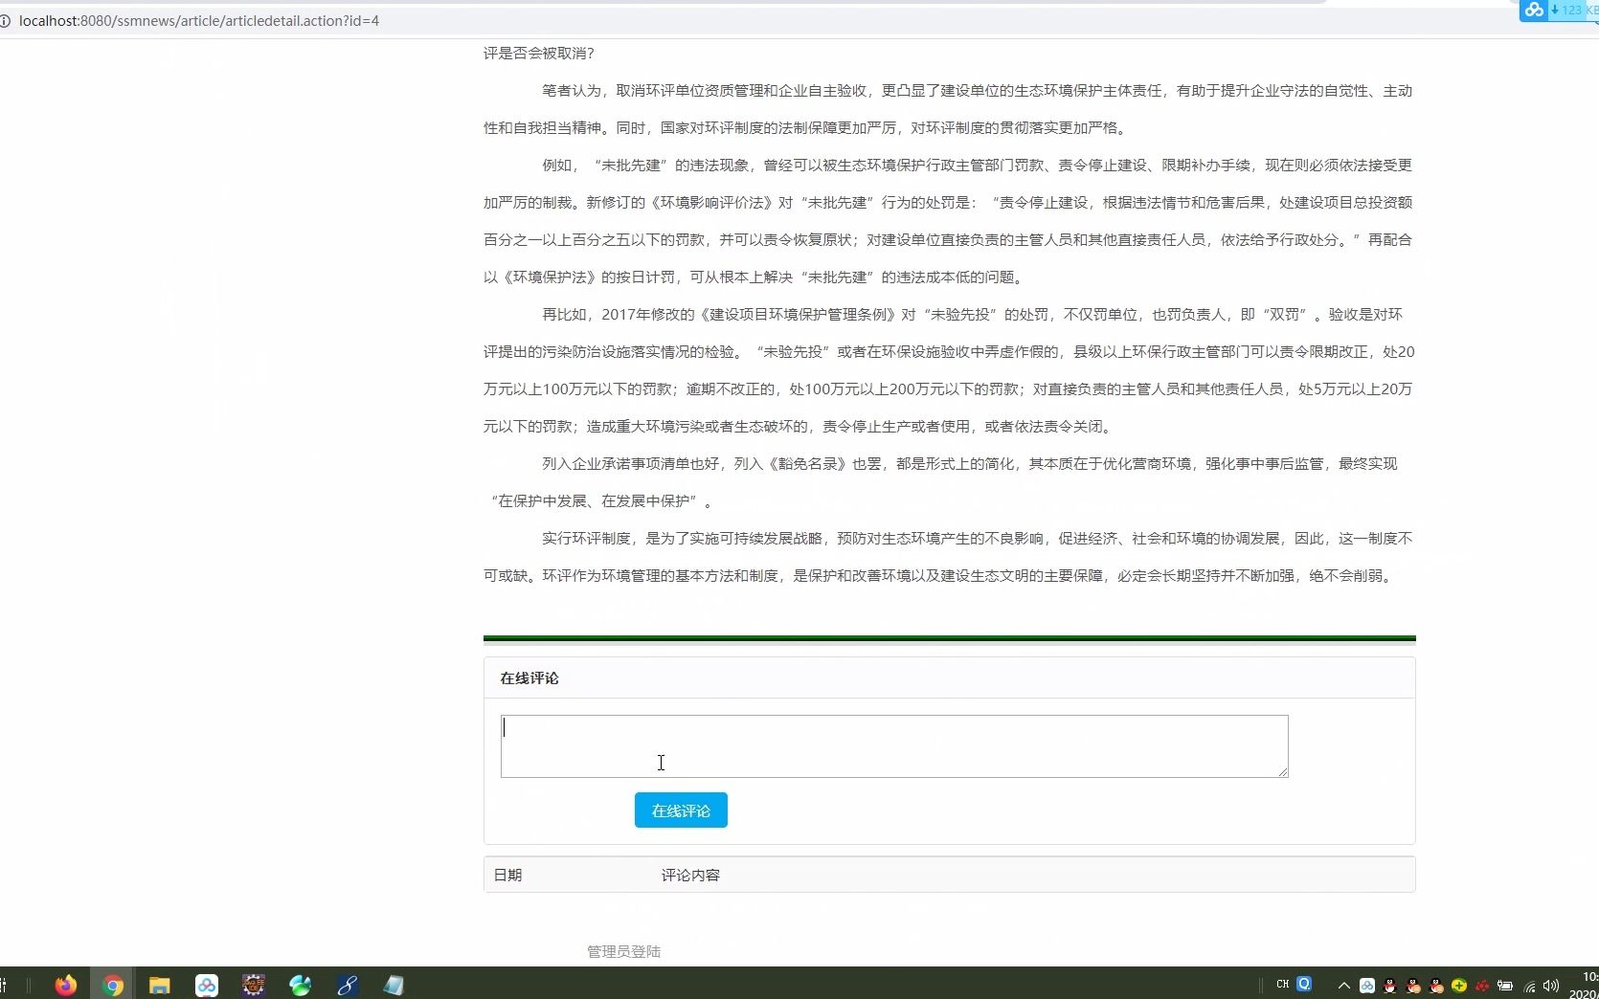
Task: Open Wi-Fi network tray icon
Action: coord(1529,986)
